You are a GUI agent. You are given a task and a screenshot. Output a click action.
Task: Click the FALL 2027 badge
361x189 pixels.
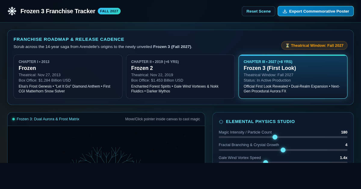click(x=109, y=11)
